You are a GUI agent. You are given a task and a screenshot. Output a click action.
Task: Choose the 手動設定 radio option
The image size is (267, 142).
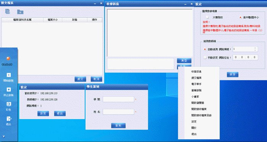[x=205, y=57]
